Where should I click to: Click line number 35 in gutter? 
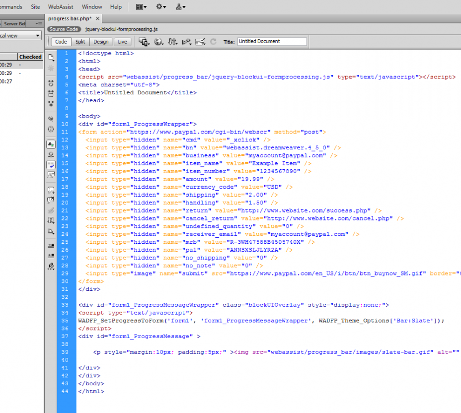[x=65, y=321]
